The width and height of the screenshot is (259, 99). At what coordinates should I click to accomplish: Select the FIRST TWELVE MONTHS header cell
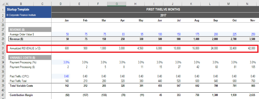(x=155, y=10)
